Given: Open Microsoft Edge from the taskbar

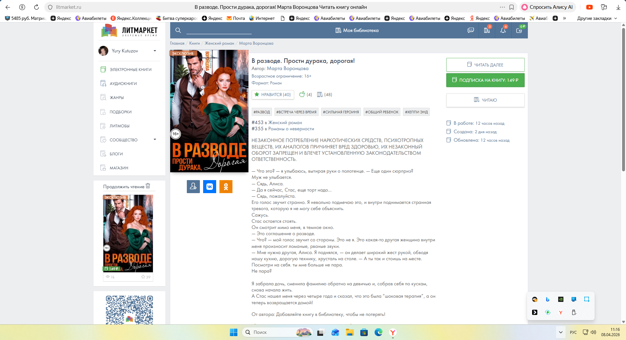Looking at the screenshot, I should 379,332.
